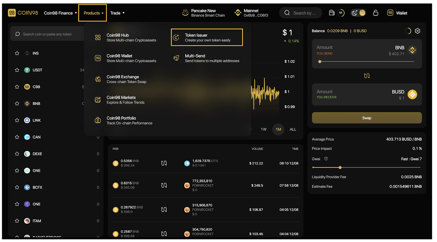Viewport: 437px width, 242px height.
Task: Select Coin98 Hub menu item
Action: (126, 37)
